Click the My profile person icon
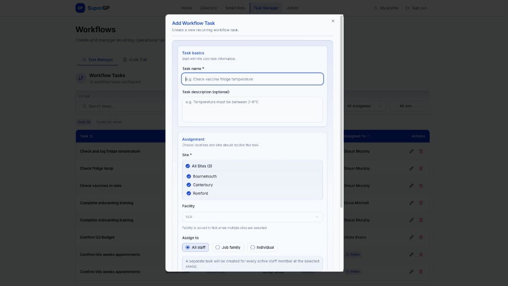 [376, 8]
